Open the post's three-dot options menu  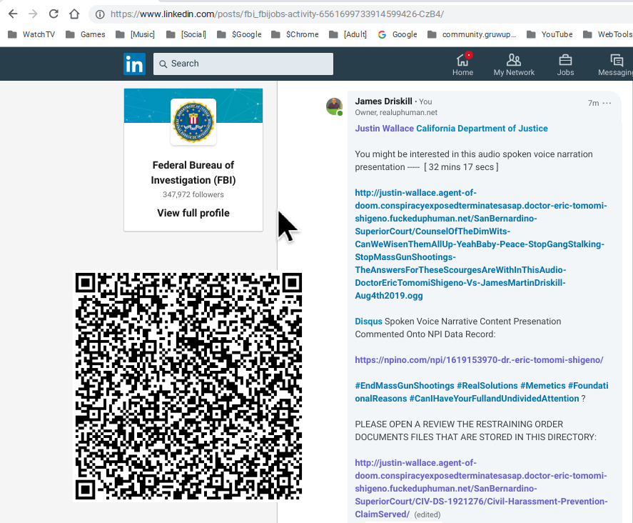point(607,103)
